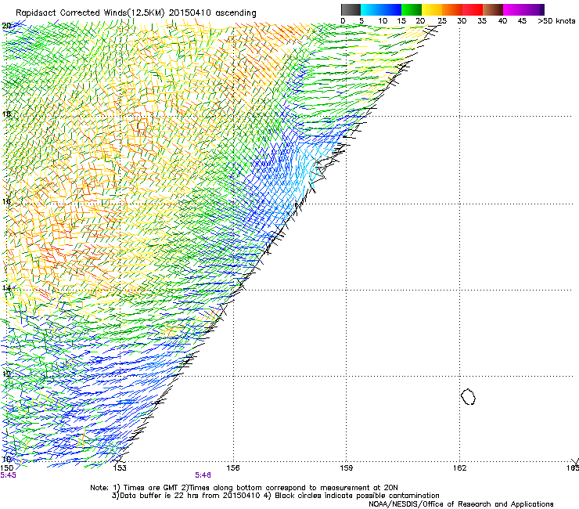Click the '150' longitude axis label
Image resolution: width=579 pixels, height=509 pixels.
click(x=7, y=468)
